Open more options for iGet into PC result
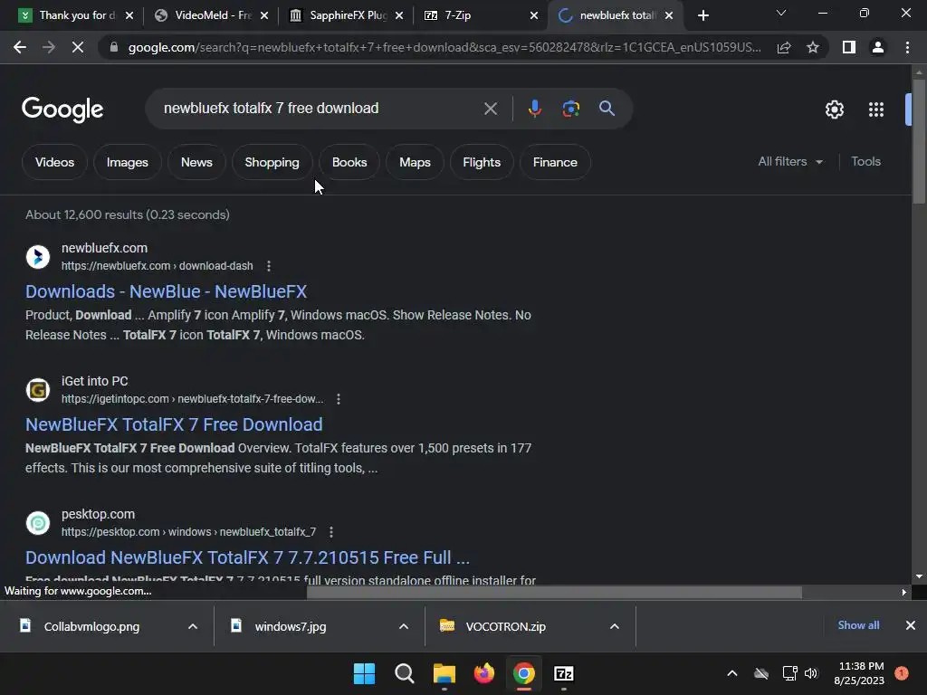Screen dimensions: 927x695 tap(339, 399)
